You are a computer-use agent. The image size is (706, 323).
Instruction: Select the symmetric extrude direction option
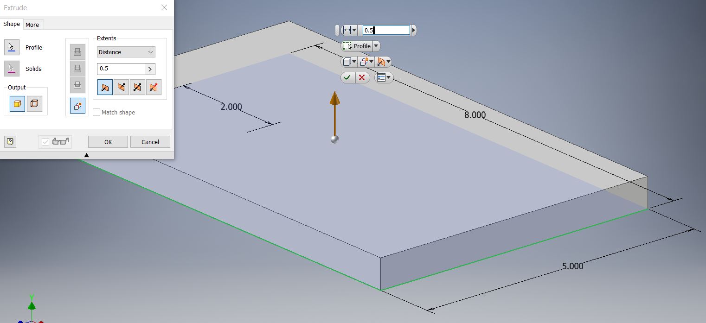pos(137,87)
